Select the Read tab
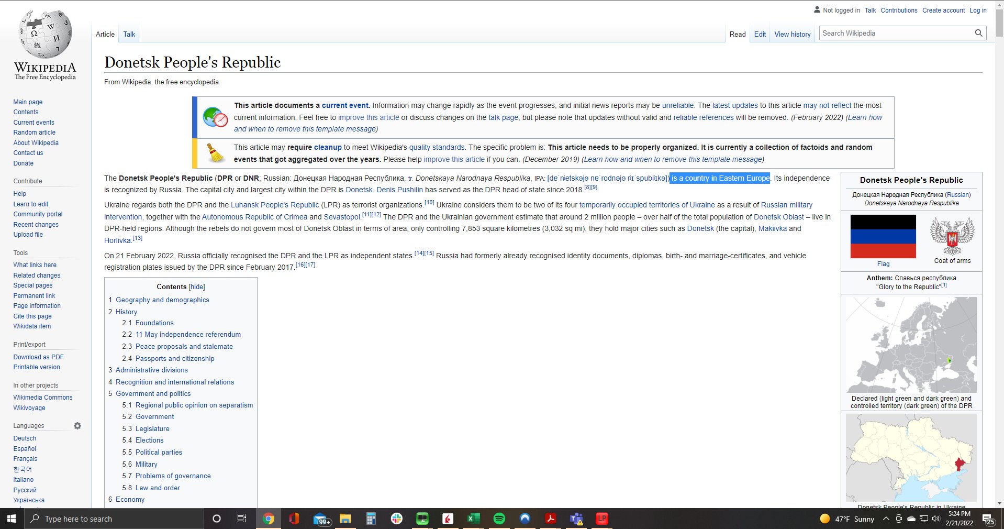The height and width of the screenshot is (529, 1004). (738, 34)
